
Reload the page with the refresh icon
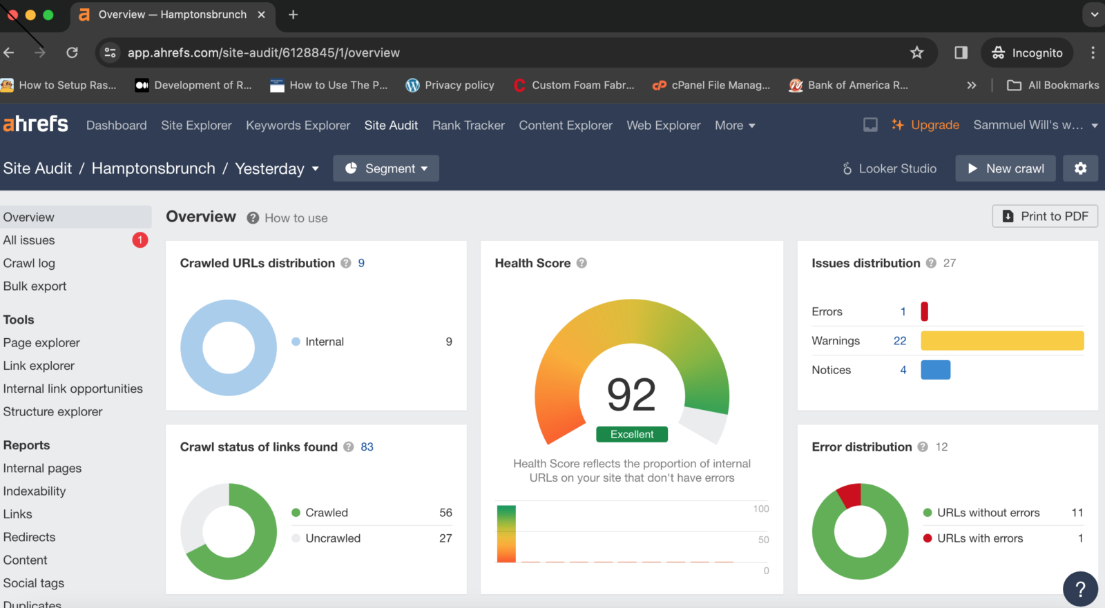[72, 52]
